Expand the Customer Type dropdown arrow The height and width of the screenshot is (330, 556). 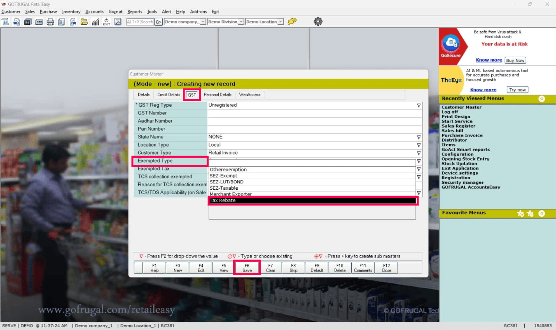click(419, 153)
